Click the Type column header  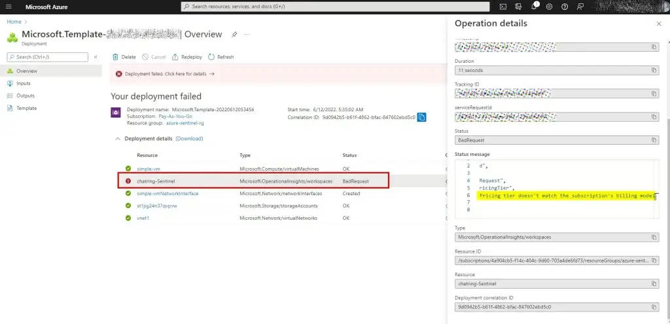[245, 156]
